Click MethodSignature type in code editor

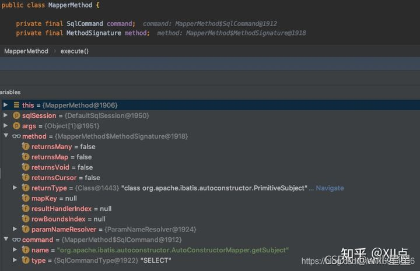point(94,33)
